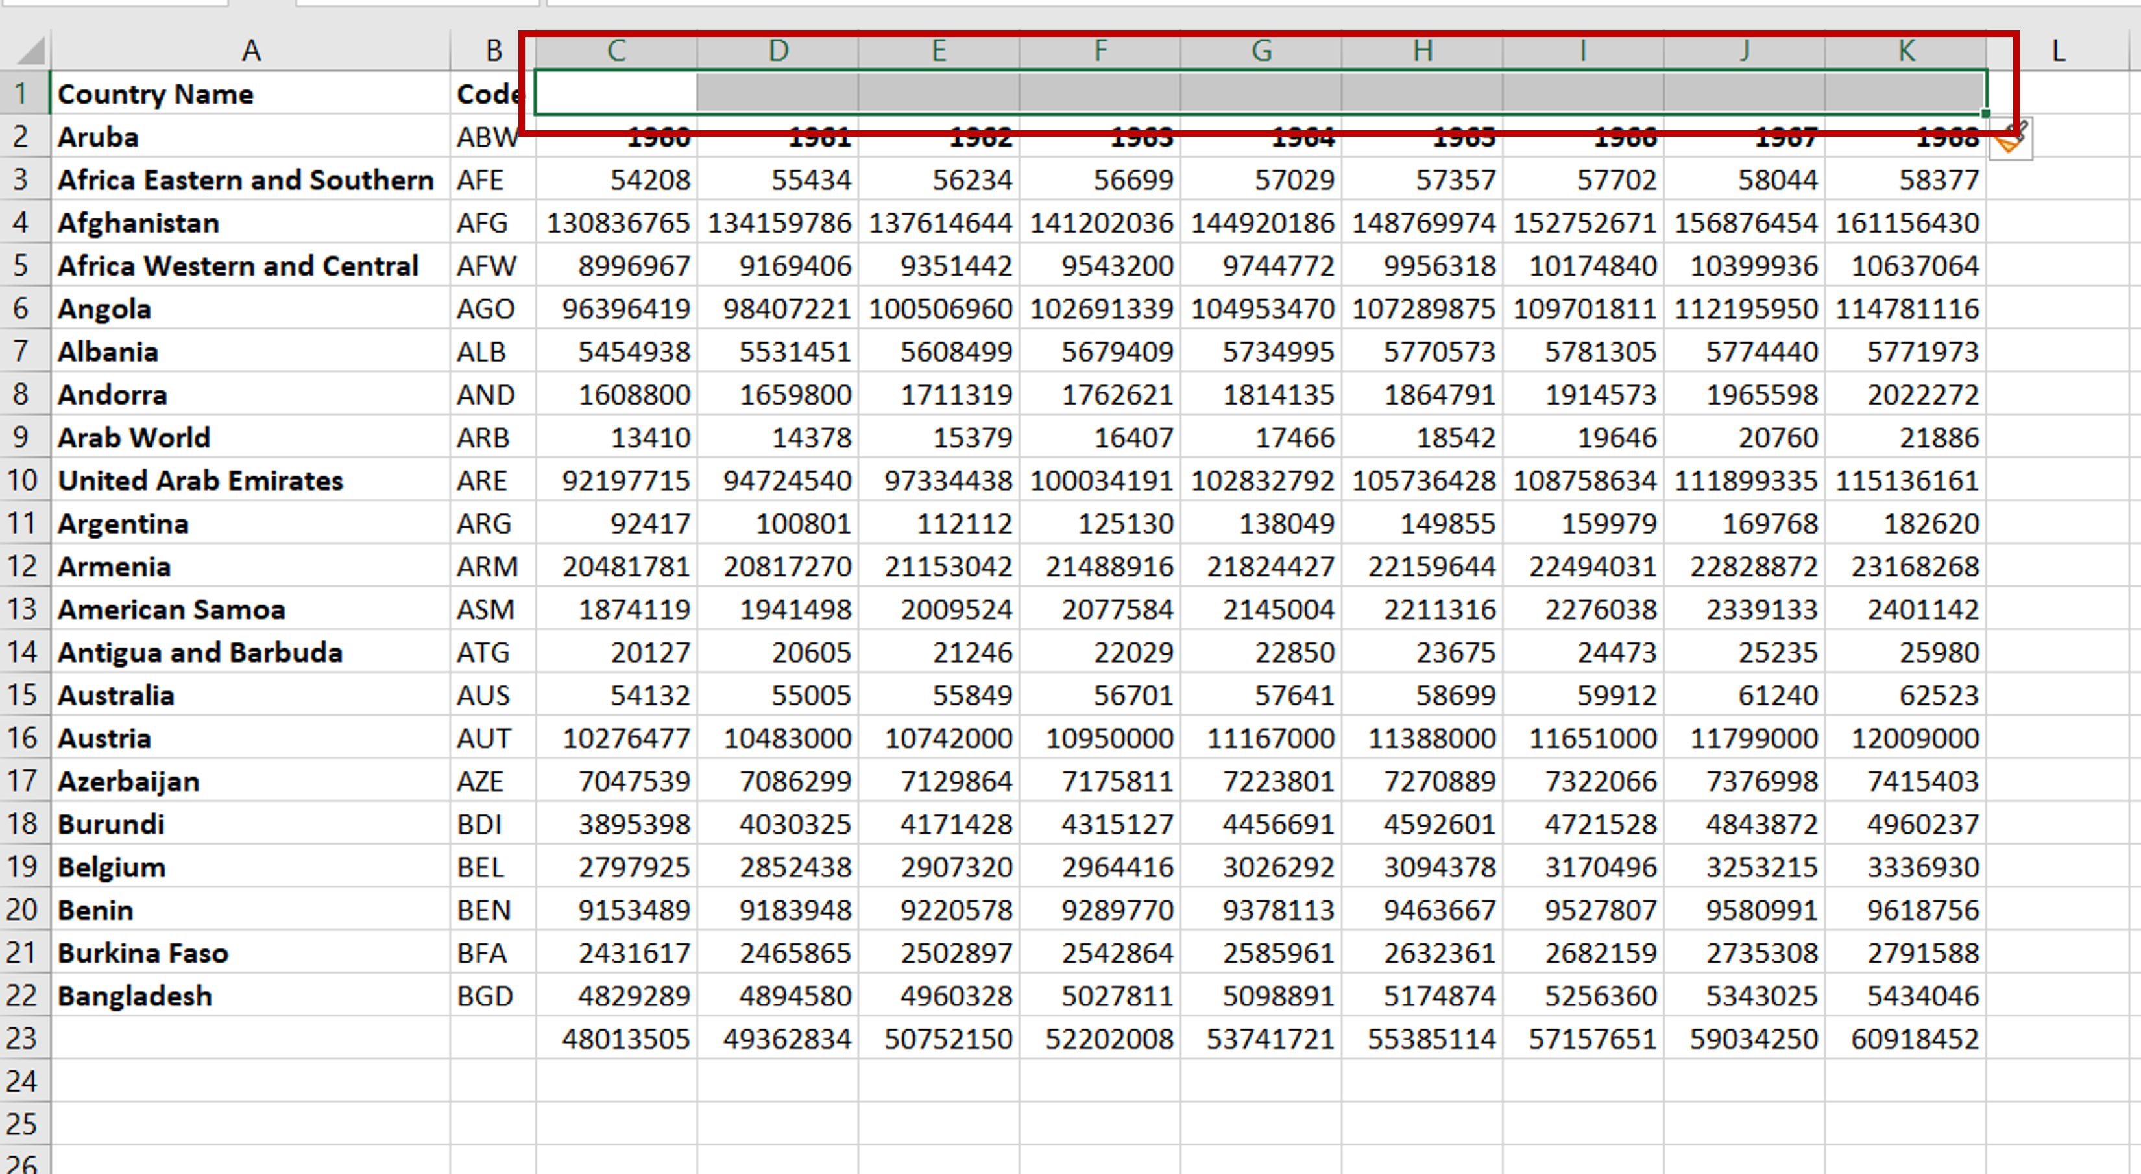Click the 'ARE' code cell
The height and width of the screenshot is (1174, 2141).
coord(493,480)
